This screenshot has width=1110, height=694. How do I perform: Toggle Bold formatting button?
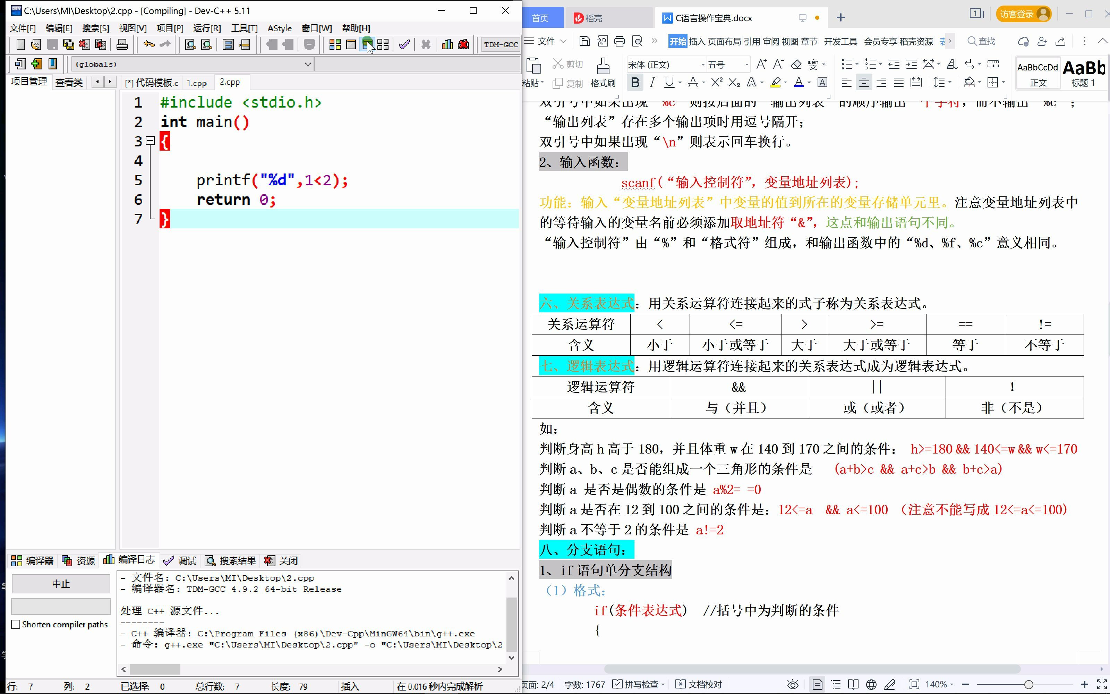[x=635, y=83]
